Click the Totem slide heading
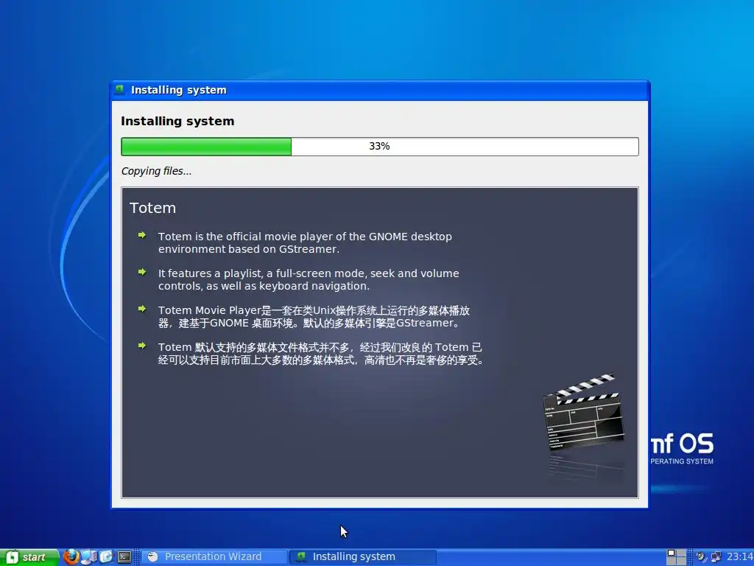Image resolution: width=754 pixels, height=566 pixels. click(x=152, y=208)
